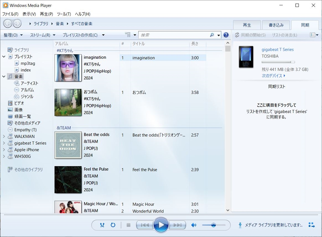Collapse the 音楽 tree node

click(x=4, y=76)
